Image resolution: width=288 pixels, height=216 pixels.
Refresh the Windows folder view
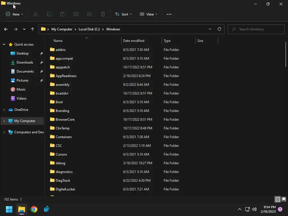(219, 29)
